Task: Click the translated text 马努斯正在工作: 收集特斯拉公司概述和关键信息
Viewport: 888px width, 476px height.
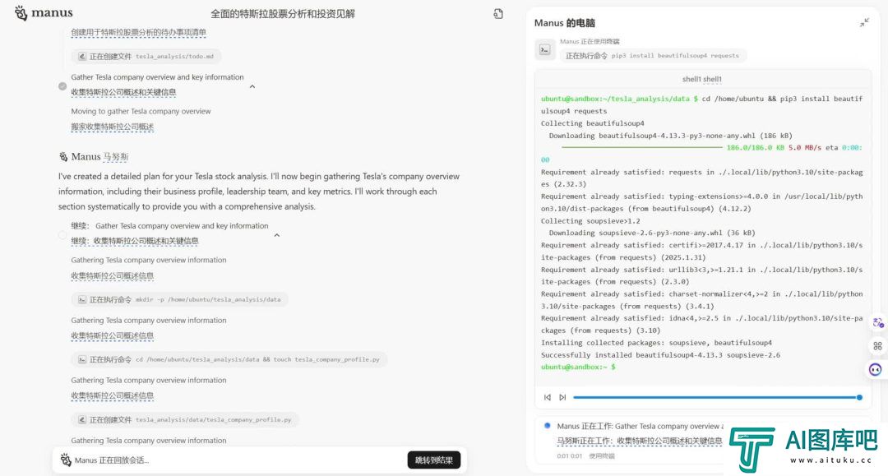Action: [x=640, y=441]
